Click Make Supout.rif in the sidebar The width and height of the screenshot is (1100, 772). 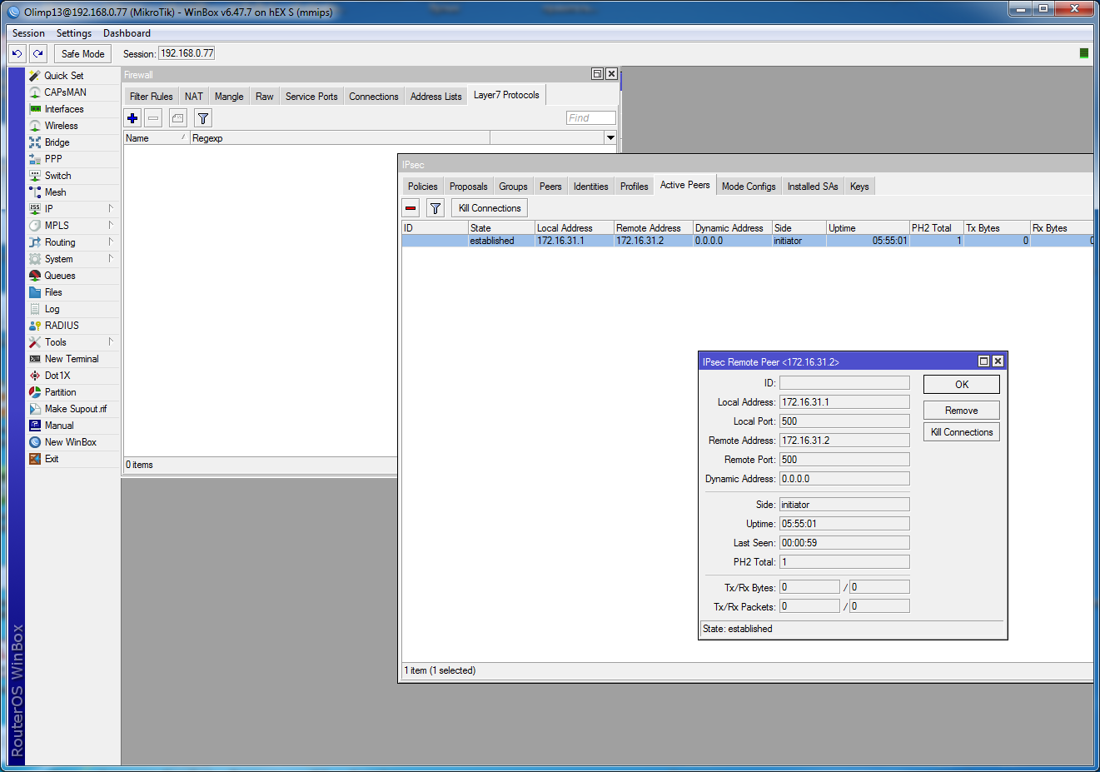(76, 409)
